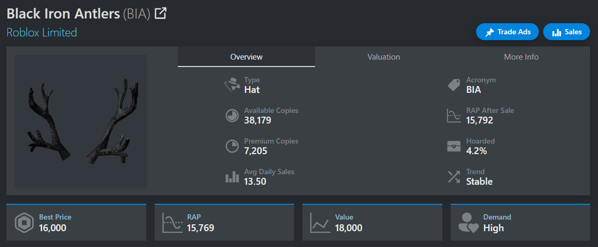Click the Trend value Stable
The width and height of the screenshot is (598, 247).
479,182
